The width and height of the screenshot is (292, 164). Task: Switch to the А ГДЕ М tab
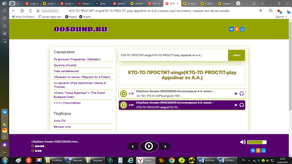(207, 3)
